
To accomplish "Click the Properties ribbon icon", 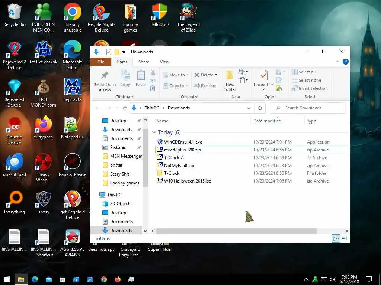I will click(x=264, y=80).
